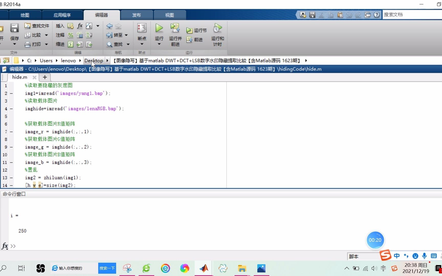Expand the 比较 (Compare) dropdown arrow

click(46, 35)
